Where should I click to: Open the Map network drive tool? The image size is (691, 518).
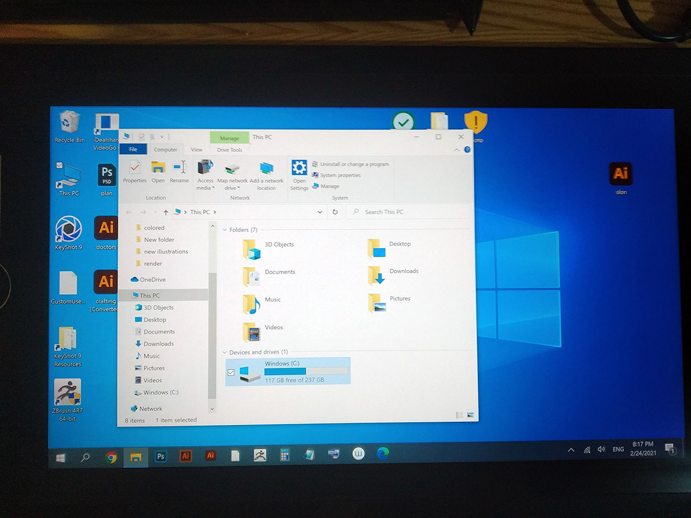[x=232, y=176]
